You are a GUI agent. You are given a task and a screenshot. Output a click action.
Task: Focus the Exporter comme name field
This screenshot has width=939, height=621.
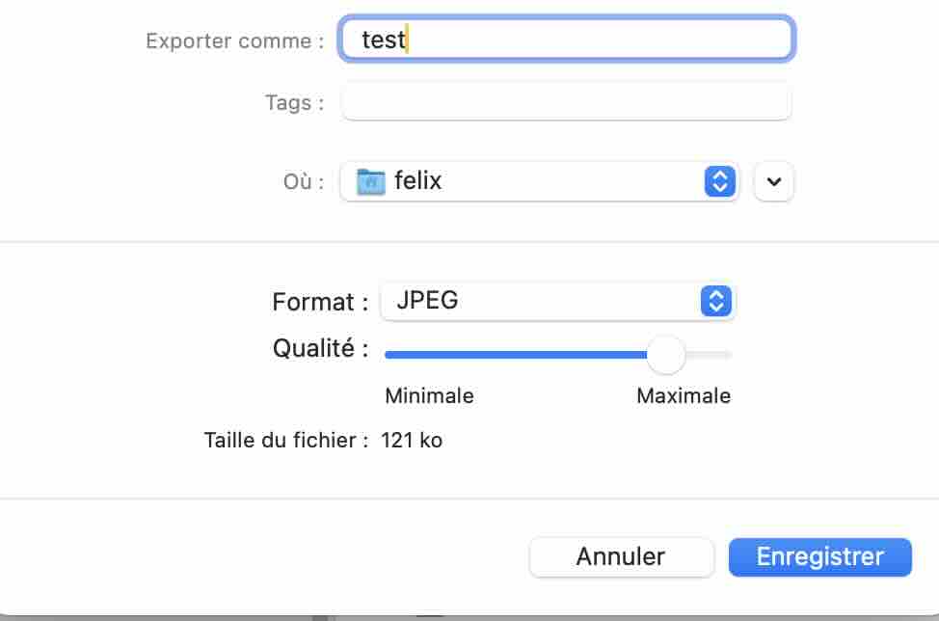pyautogui.click(x=567, y=40)
